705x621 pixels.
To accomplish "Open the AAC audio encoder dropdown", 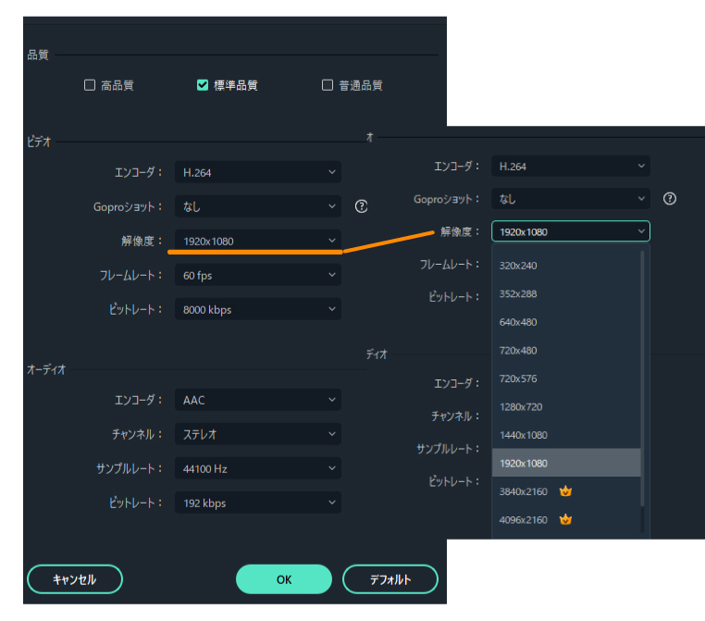I will [x=257, y=401].
